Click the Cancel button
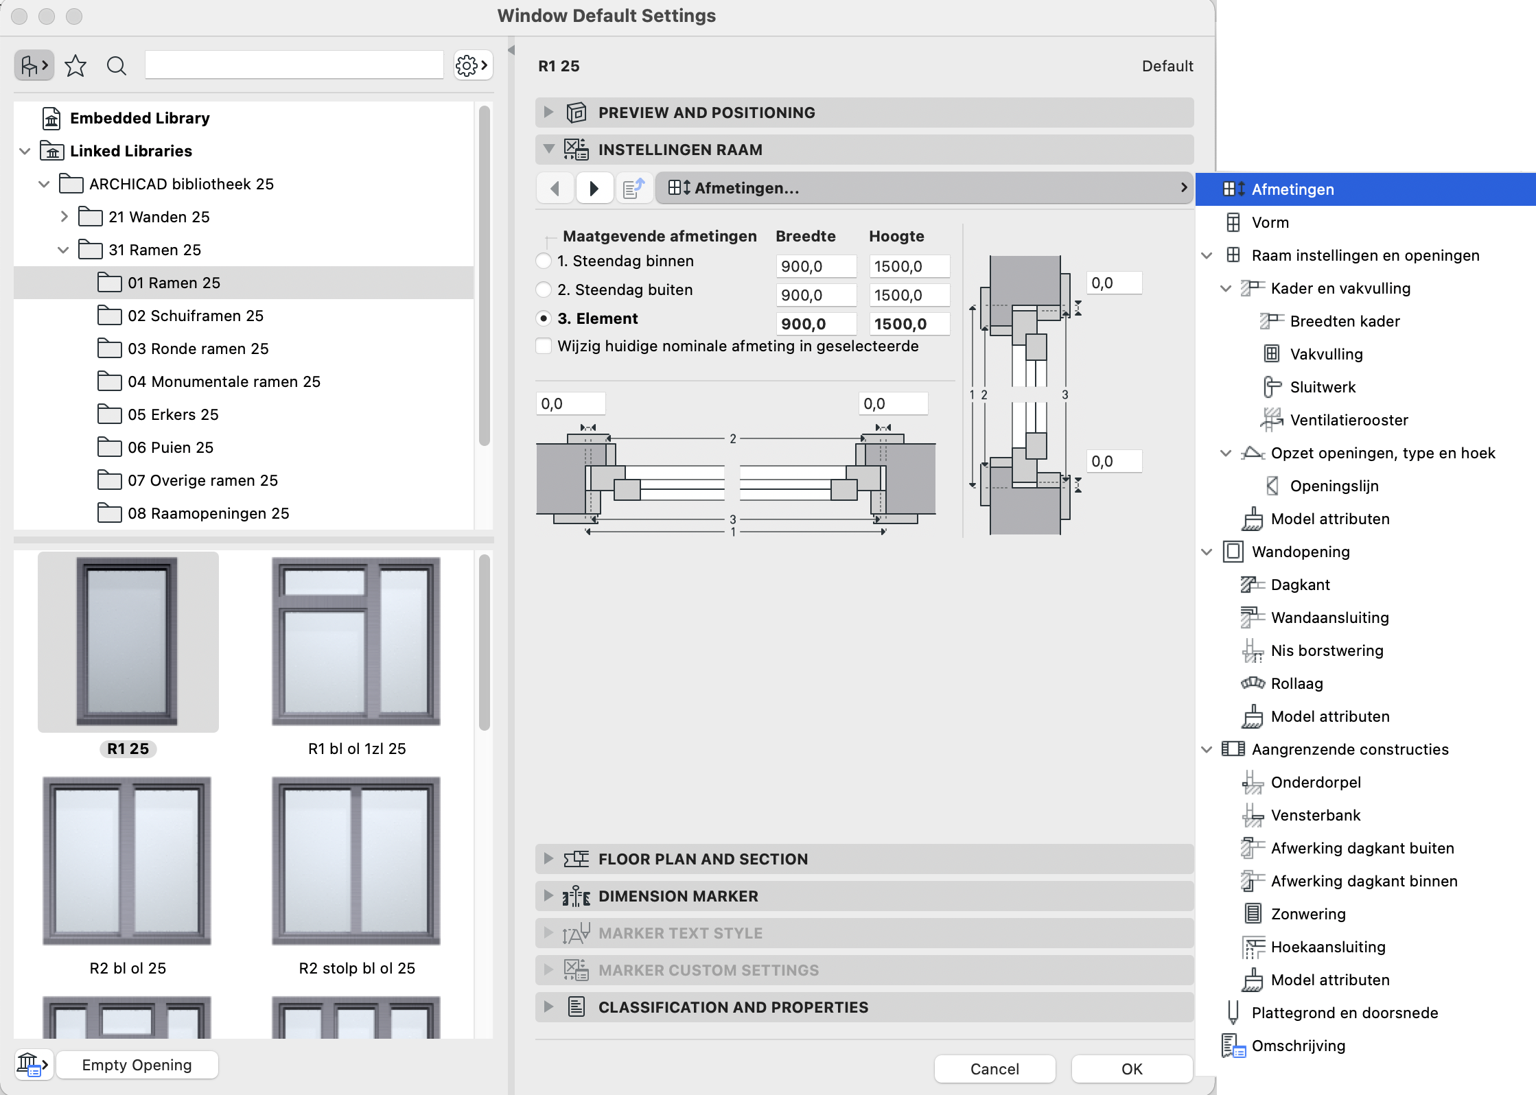Screen dimensions: 1536x1095 994,1068
